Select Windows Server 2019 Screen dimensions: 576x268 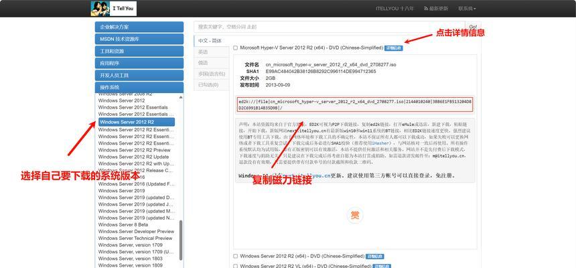tap(122, 191)
